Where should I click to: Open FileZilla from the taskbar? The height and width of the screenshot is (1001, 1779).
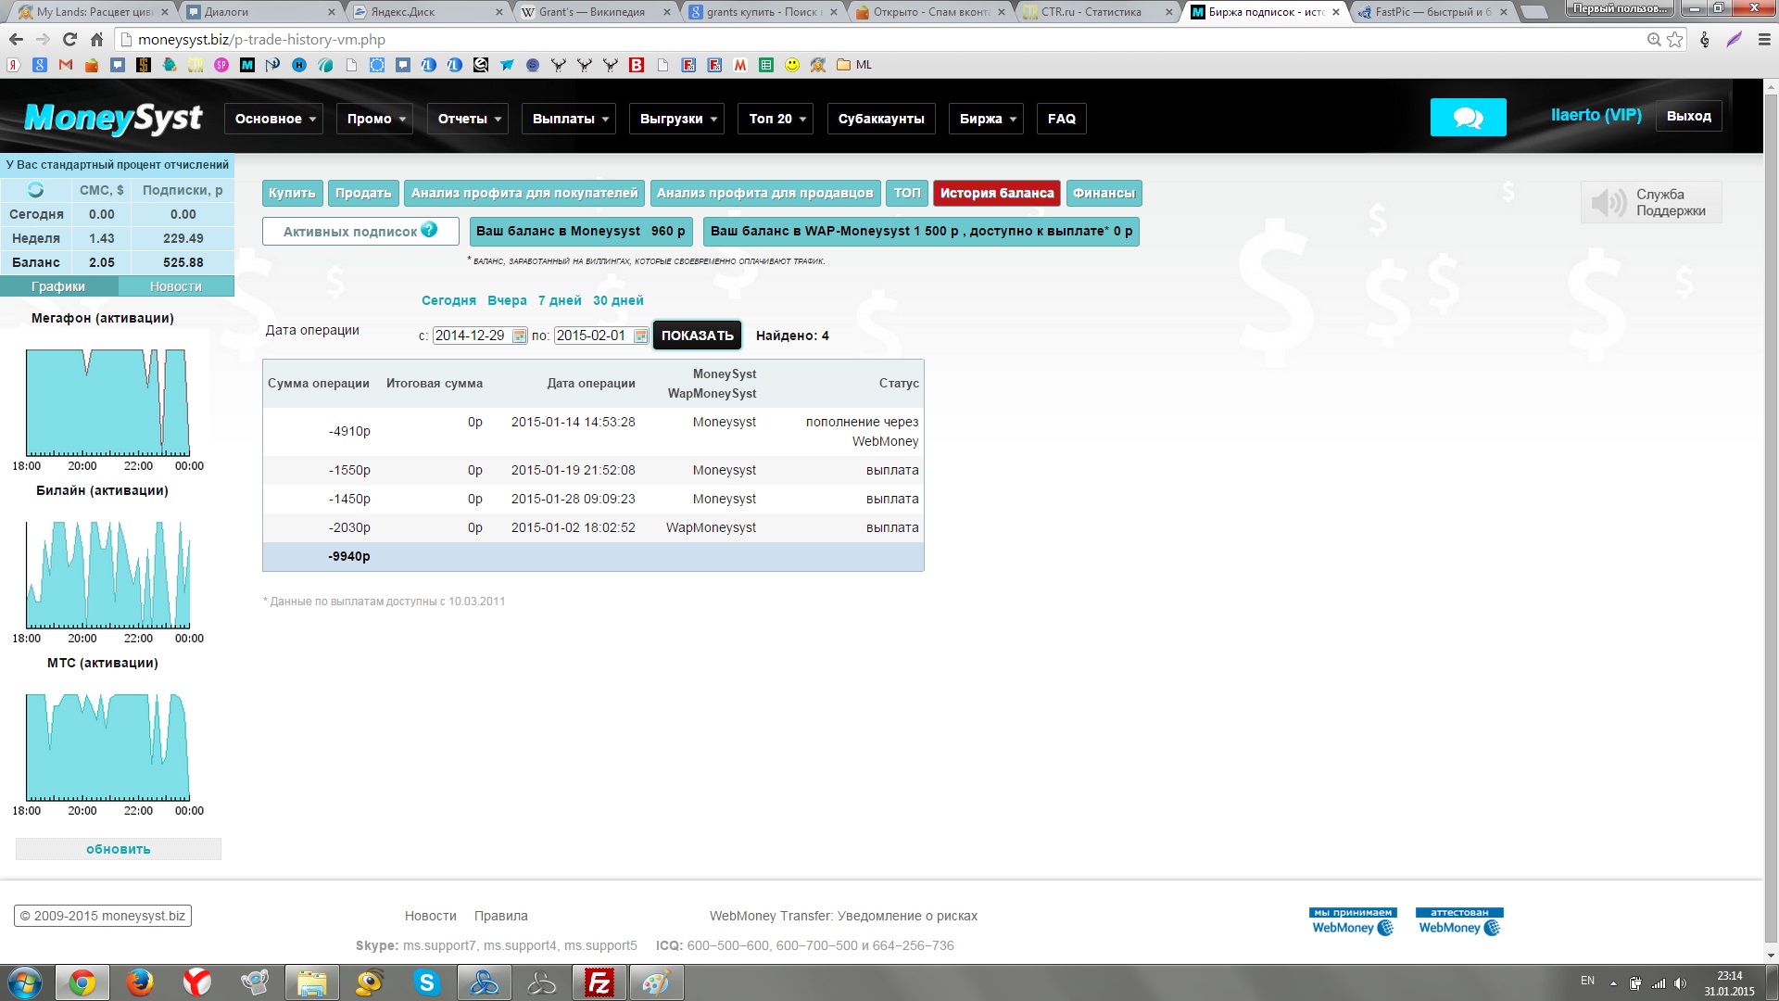coord(599,982)
